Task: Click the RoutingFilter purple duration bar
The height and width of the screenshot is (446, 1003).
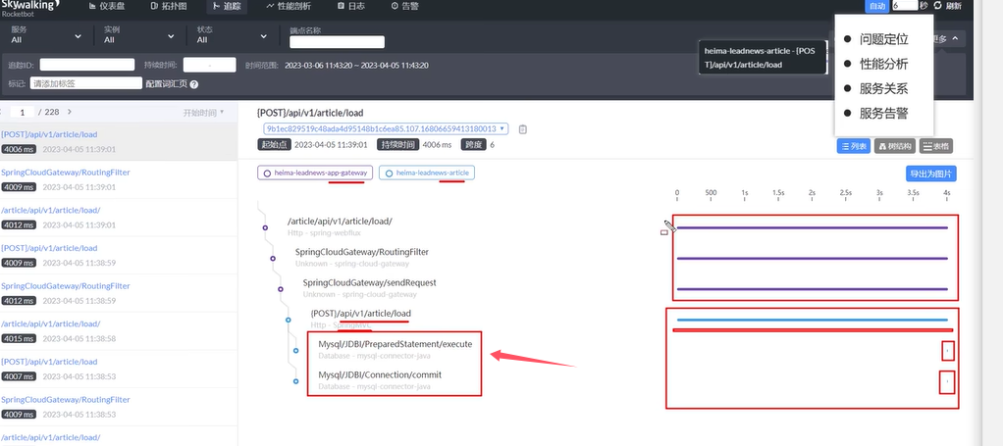Action: (812, 258)
